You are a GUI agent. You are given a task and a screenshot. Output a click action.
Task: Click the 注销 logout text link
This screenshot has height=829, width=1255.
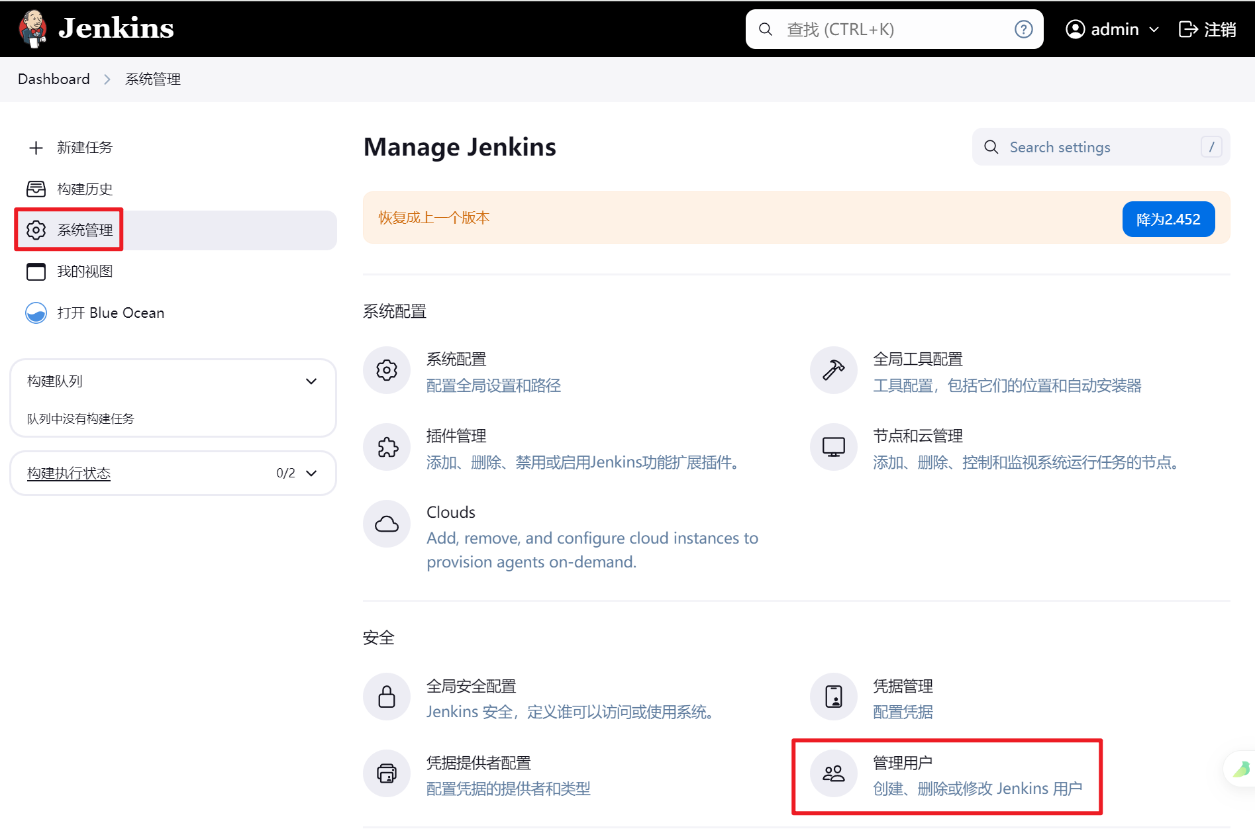click(1220, 29)
